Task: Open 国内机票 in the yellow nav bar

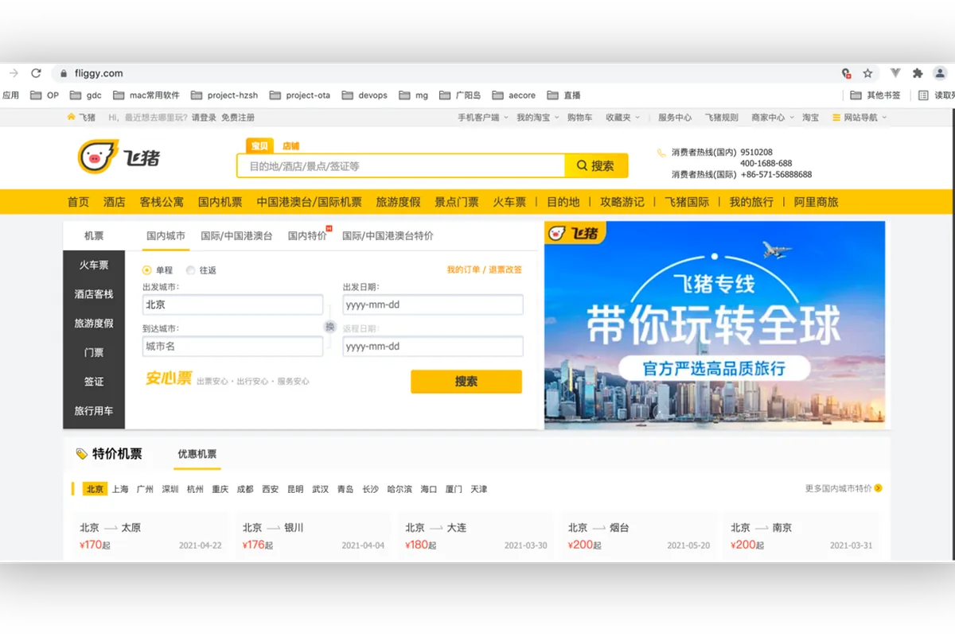Action: click(x=220, y=202)
